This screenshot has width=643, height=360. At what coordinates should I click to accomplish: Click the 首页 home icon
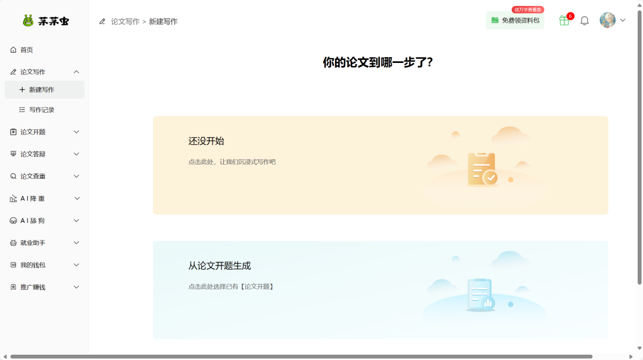pyautogui.click(x=13, y=50)
